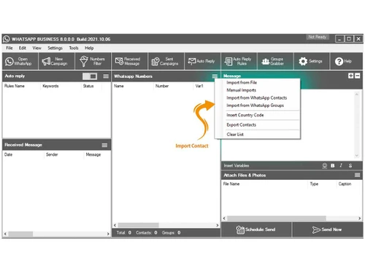Open the Auto reply panel hamburger menu
The width and height of the screenshot is (365, 273).
point(106,76)
